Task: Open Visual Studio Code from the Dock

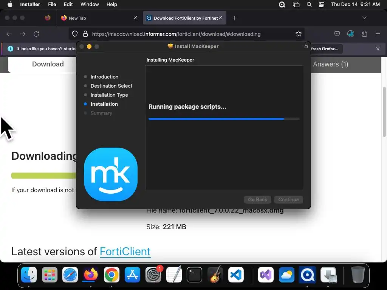Action: pyautogui.click(x=236, y=275)
